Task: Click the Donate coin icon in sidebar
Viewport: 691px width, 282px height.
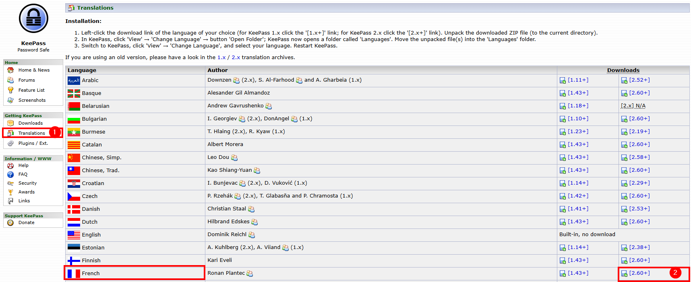Action: (x=10, y=223)
